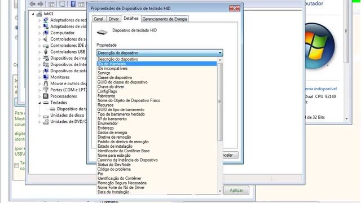Select the lab01 computer root node
361x203 pixels.
[x=49, y=14]
